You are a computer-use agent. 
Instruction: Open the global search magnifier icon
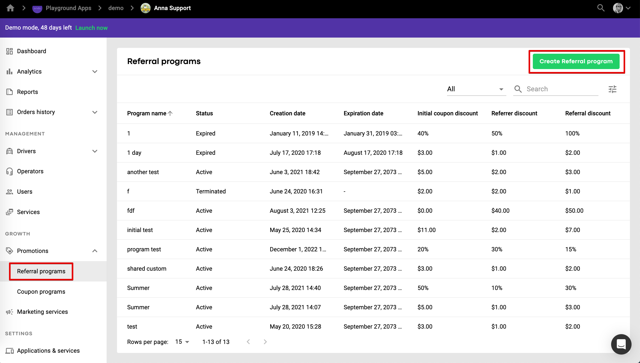coord(601,8)
